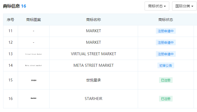197x112 pixels.
Task: Select the VIRTUAL STREET MARKET trademark name
Action: 94,54
